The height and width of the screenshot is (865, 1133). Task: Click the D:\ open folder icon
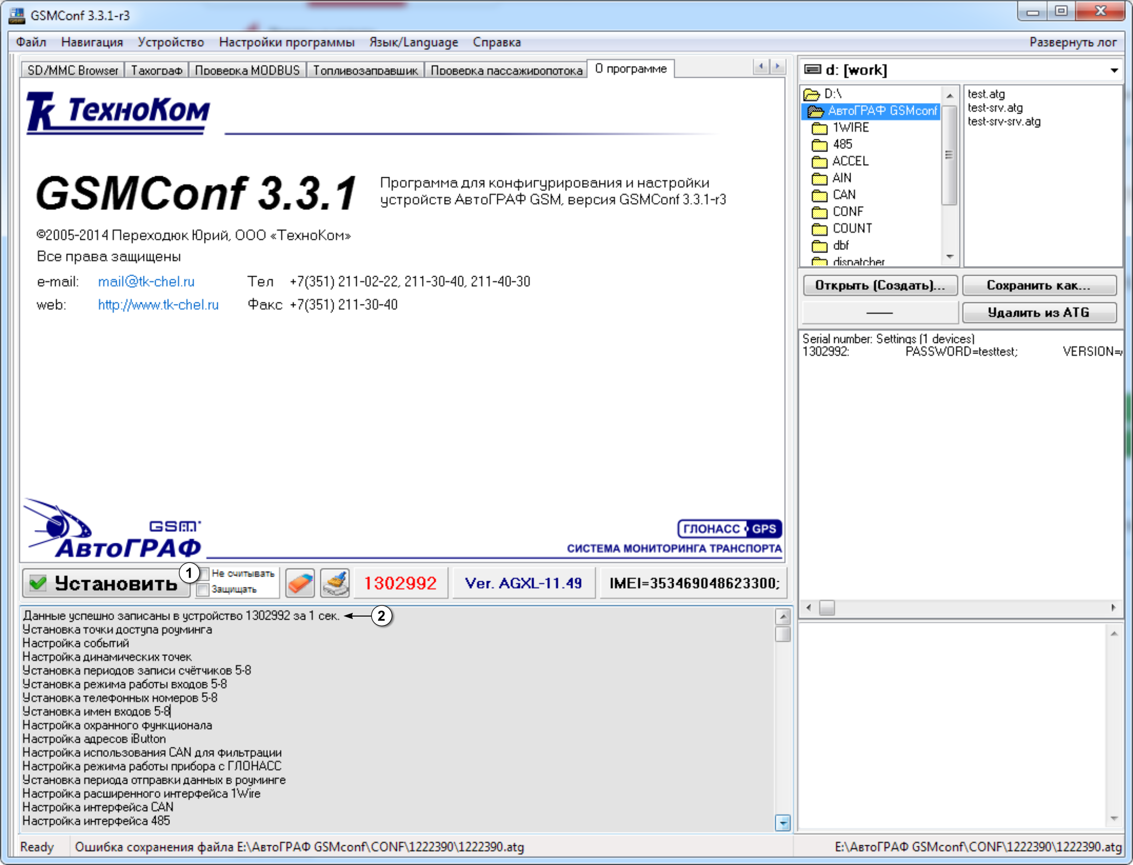coord(812,94)
